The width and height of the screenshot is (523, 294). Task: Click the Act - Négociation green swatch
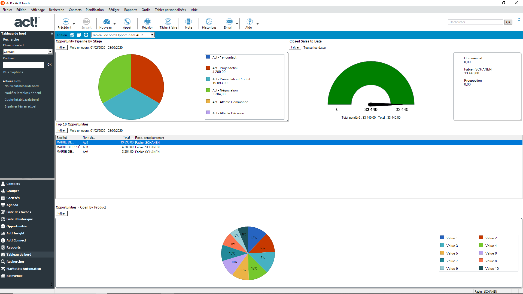pos(208,90)
